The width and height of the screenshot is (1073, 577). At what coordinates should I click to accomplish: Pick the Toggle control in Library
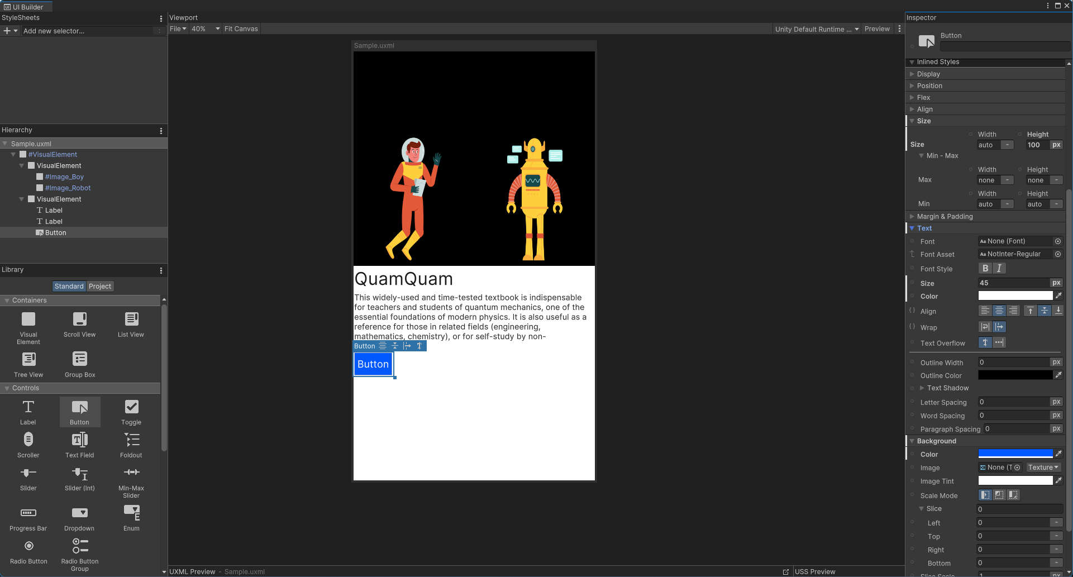[x=131, y=412]
